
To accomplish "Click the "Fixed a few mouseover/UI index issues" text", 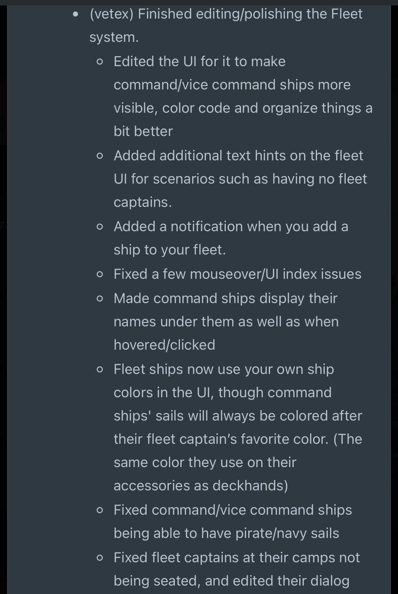I will tap(237, 274).
